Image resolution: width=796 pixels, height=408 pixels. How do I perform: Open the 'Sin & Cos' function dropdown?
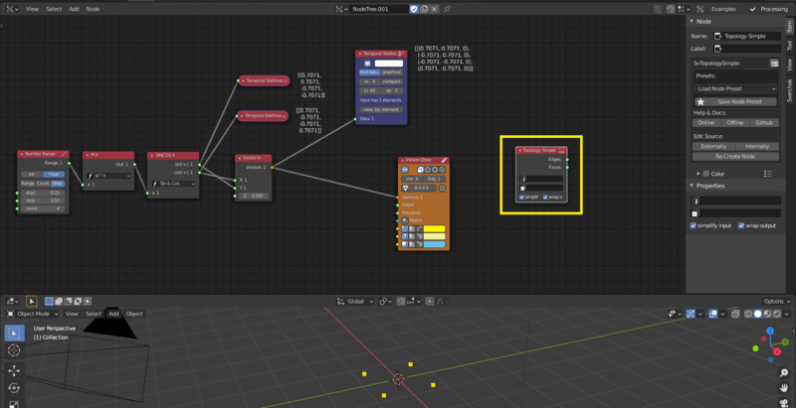click(173, 184)
